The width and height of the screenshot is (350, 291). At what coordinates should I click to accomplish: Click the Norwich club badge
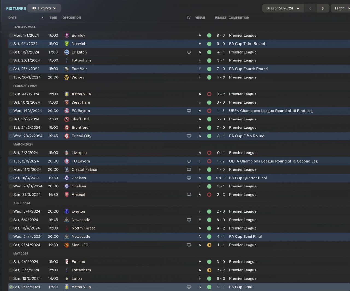66,44
